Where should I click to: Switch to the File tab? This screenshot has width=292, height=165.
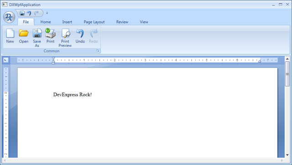(26, 22)
